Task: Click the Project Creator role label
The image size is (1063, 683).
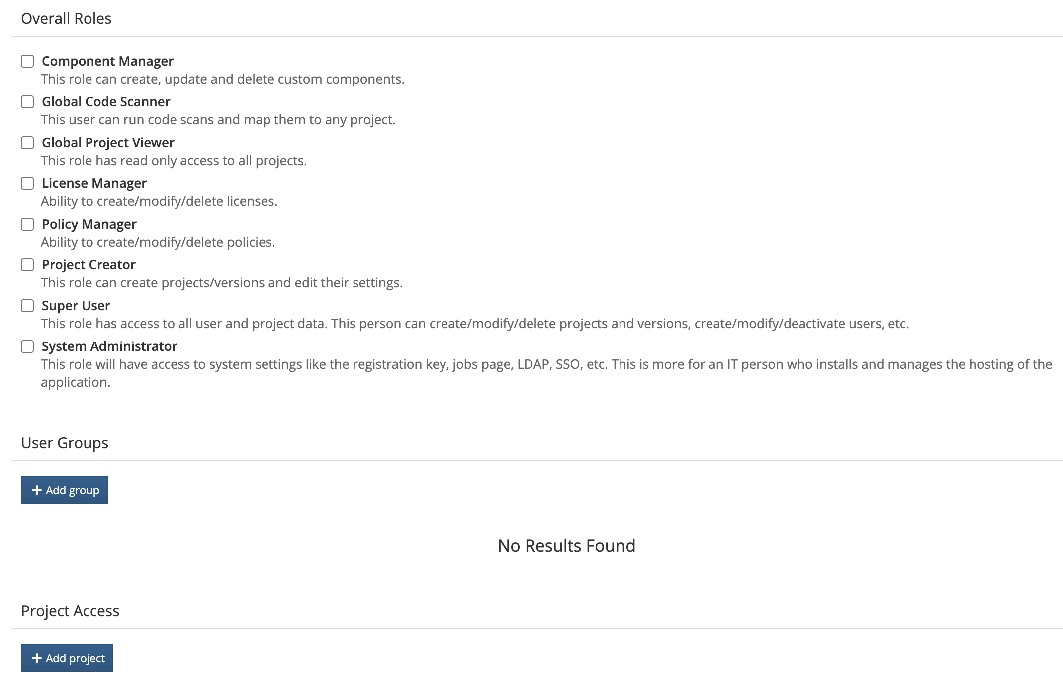Action: pos(88,265)
